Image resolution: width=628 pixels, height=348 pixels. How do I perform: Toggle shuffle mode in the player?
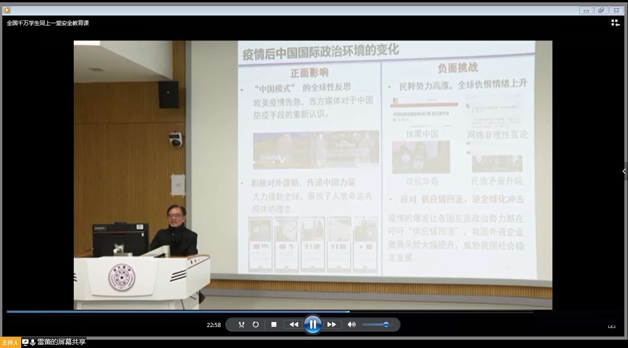click(241, 325)
